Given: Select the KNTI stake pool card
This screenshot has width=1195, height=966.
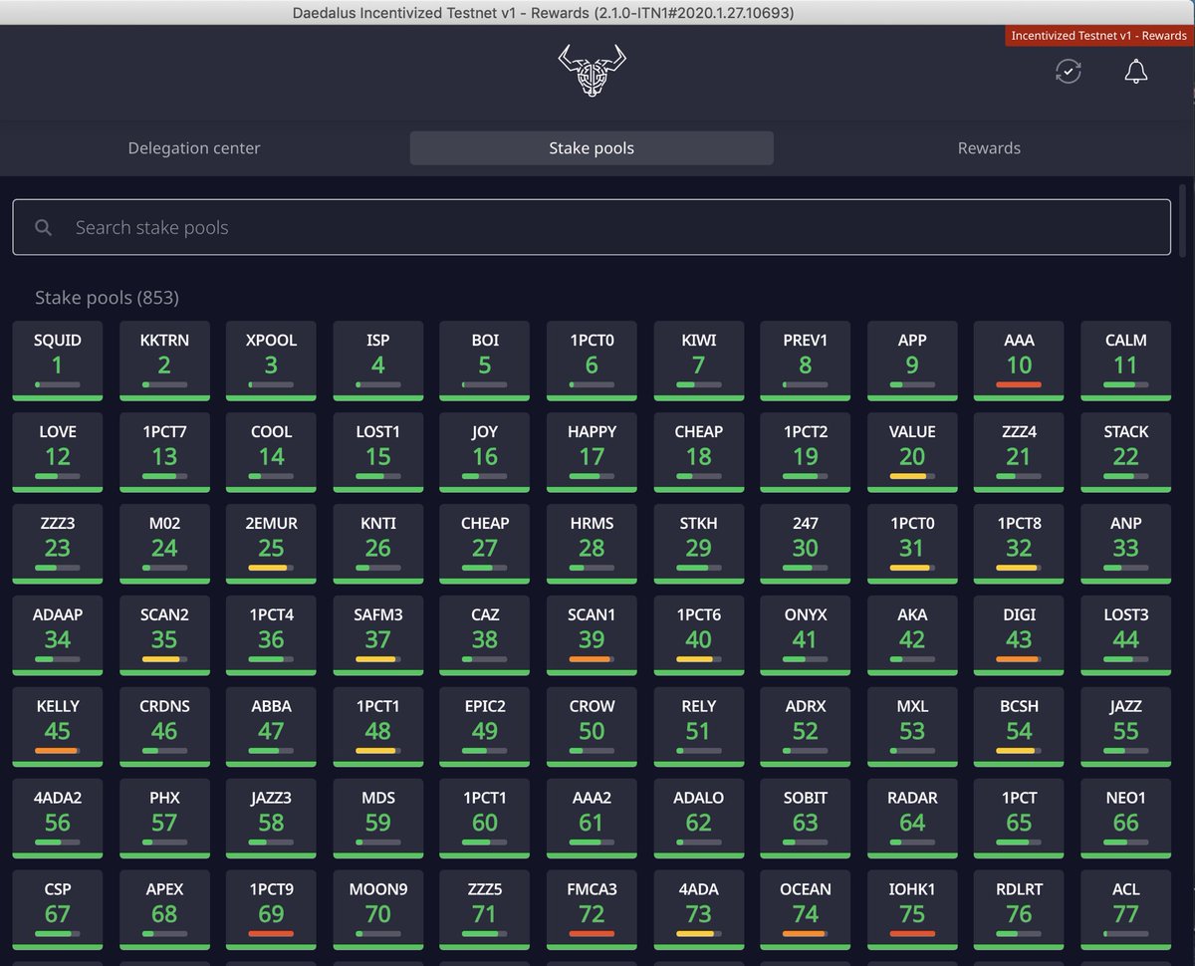Looking at the screenshot, I should pyautogui.click(x=377, y=544).
